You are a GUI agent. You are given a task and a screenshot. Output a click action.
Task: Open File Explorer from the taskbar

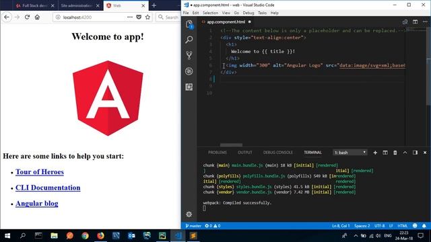click(x=54, y=236)
